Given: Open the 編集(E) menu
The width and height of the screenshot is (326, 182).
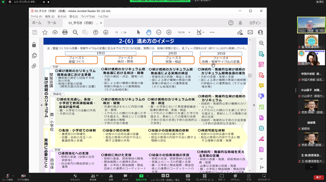Looking at the screenshot, I should pos(50,17).
